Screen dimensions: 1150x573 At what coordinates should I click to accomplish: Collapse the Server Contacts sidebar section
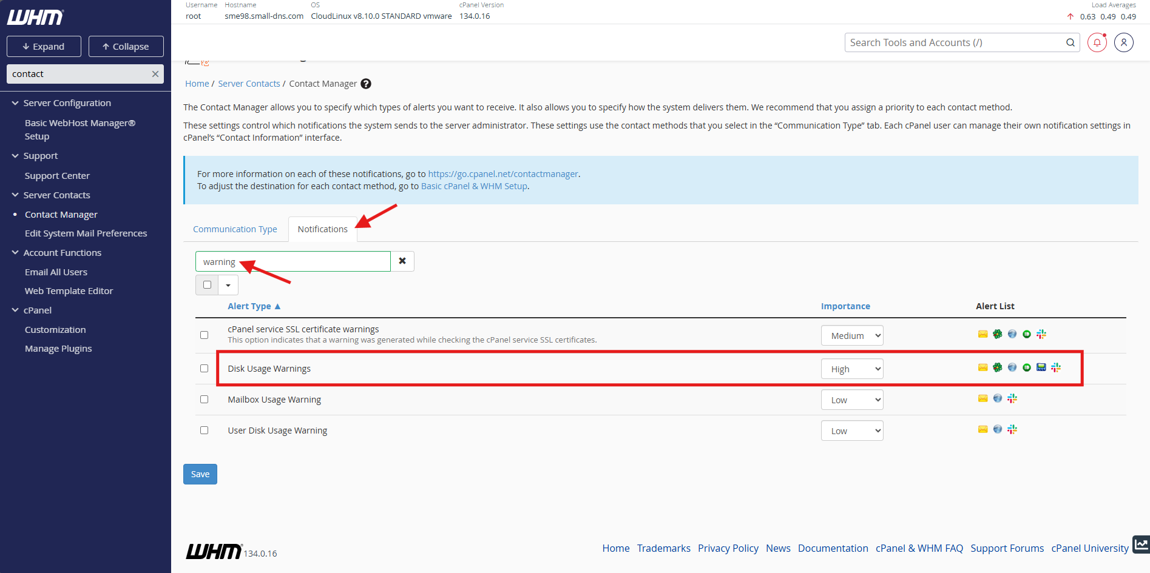click(15, 195)
